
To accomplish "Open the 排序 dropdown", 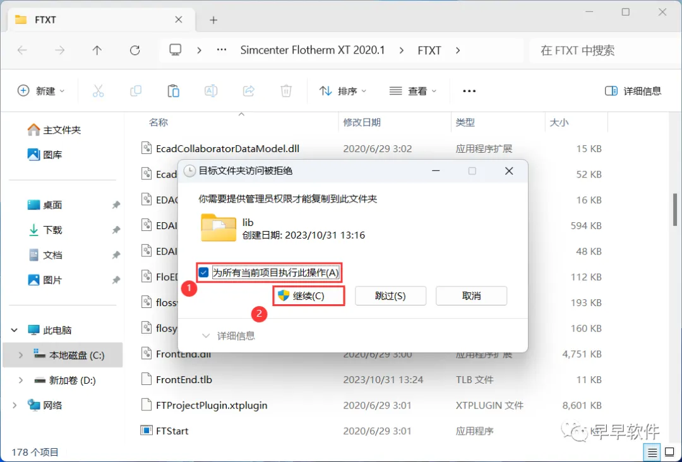I will pos(343,91).
